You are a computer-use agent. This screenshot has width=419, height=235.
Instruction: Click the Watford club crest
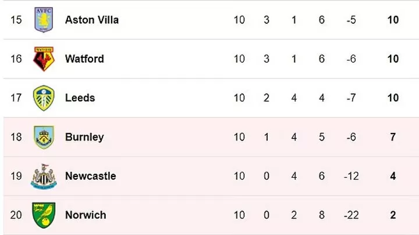pyautogui.click(x=44, y=59)
